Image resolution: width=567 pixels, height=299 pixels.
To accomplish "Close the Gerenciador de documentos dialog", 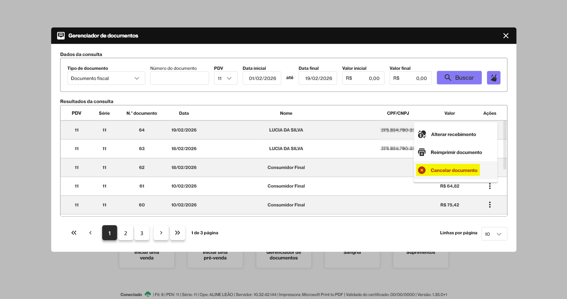I will coord(506,36).
